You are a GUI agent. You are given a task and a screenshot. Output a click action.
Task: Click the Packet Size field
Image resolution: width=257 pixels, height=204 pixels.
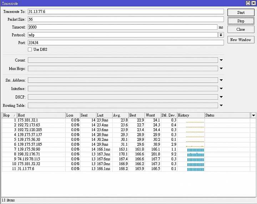click(126, 19)
